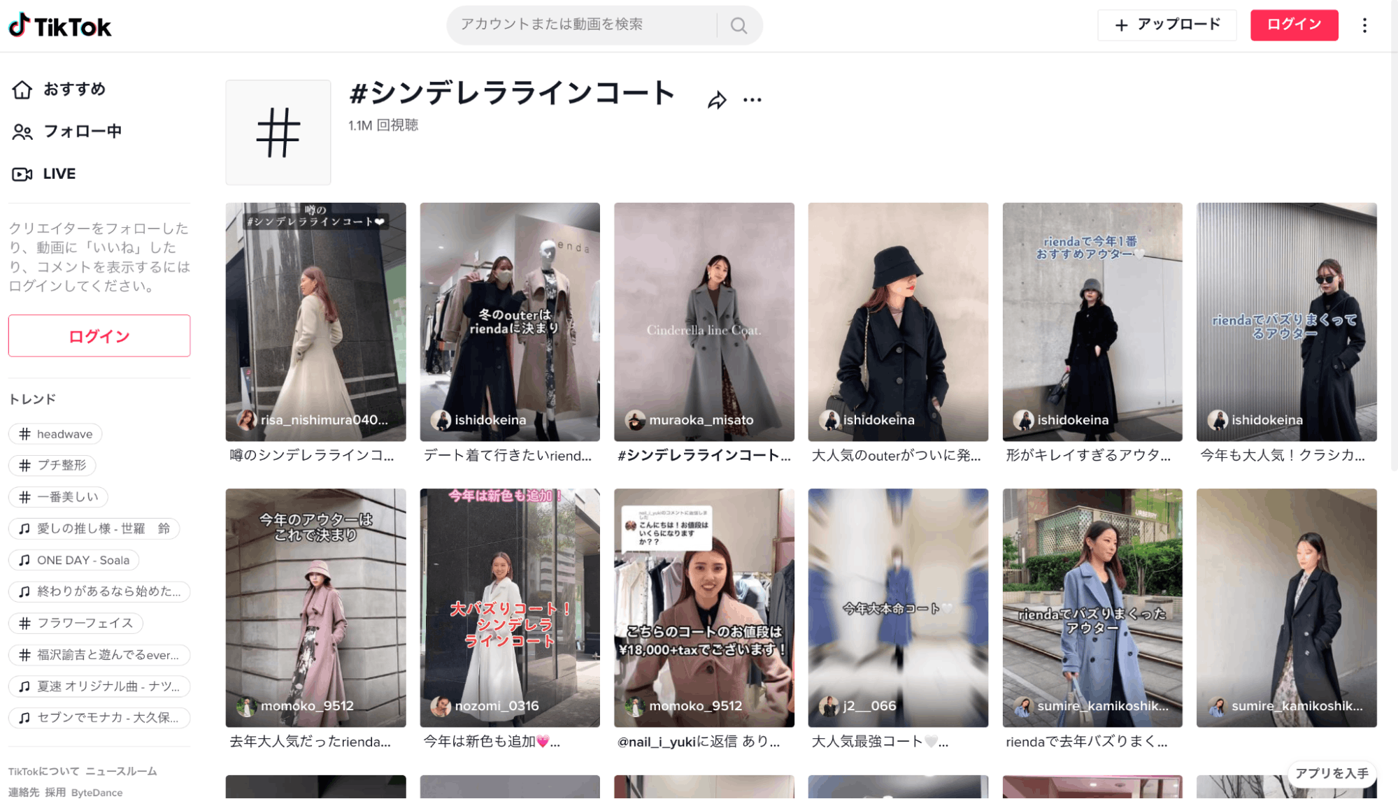
Task: Click risa_nishimura040 avatar icon
Action: click(246, 420)
